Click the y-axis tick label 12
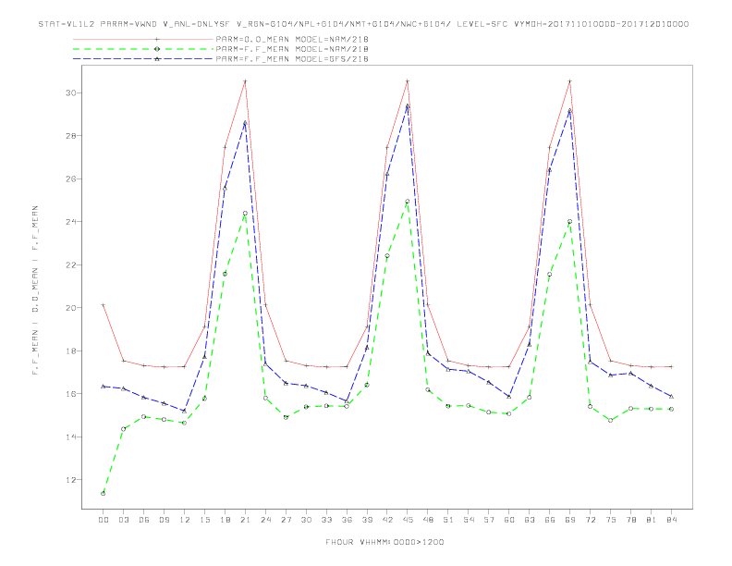732x566 pixels. [x=70, y=480]
